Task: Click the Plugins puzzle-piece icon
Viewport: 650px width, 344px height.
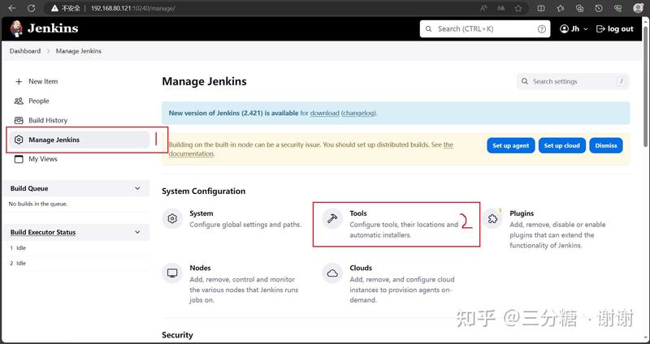Action: (493, 218)
